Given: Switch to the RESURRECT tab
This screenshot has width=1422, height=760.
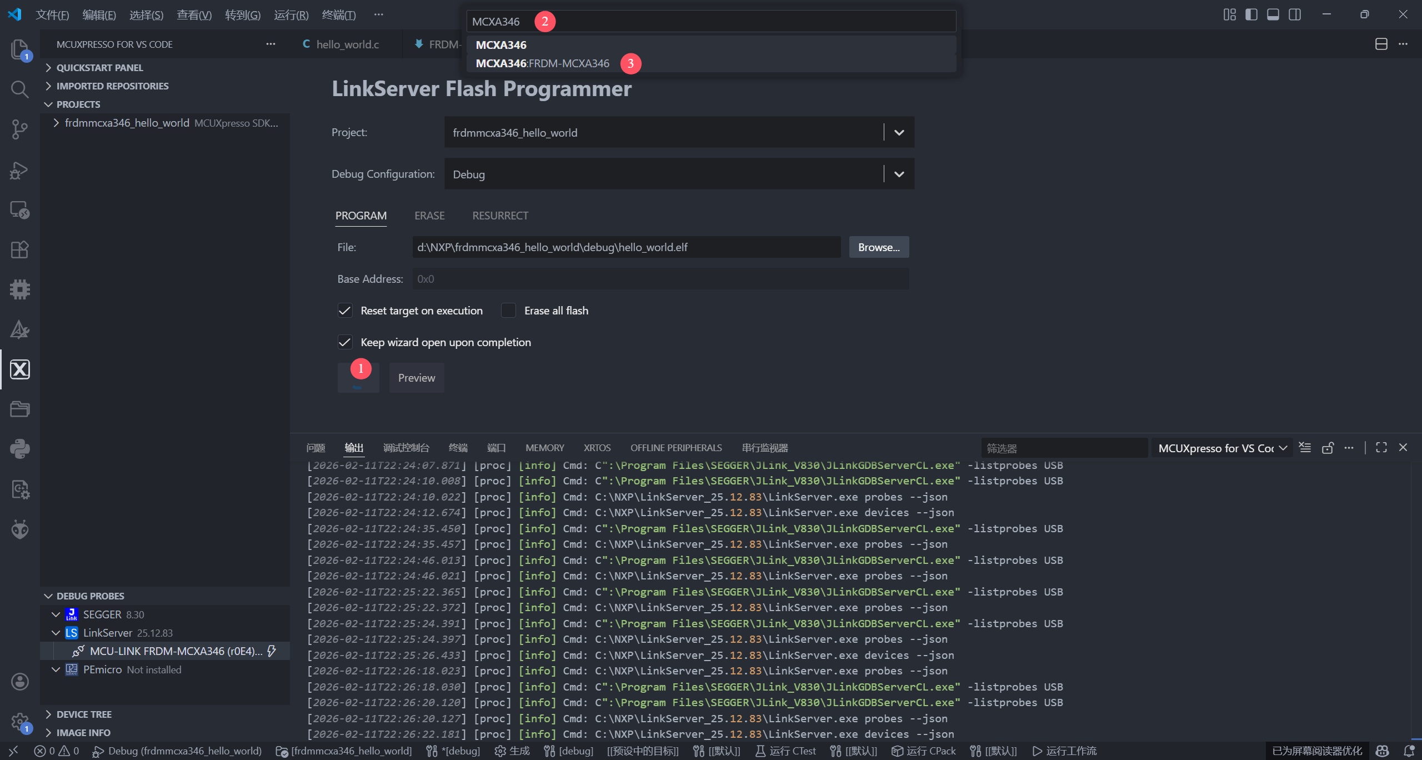Looking at the screenshot, I should click(500, 216).
